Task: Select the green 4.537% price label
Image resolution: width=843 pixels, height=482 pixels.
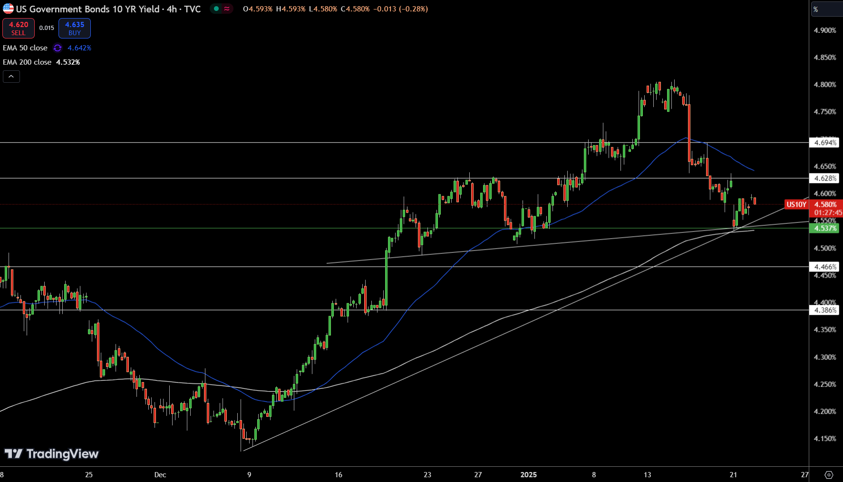Action: (824, 228)
